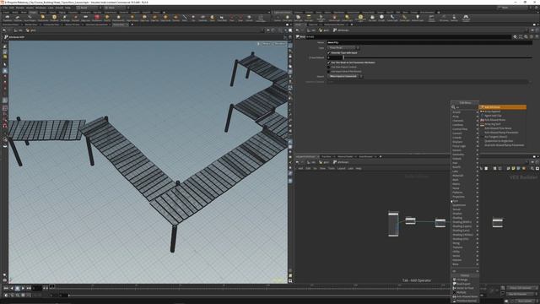Select the Caustic Light shelf tool
This screenshot has height=304, width=540.
[392, 18]
